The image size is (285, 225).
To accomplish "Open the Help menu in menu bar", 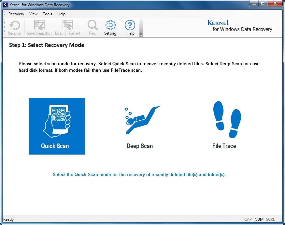I will (x=61, y=14).
